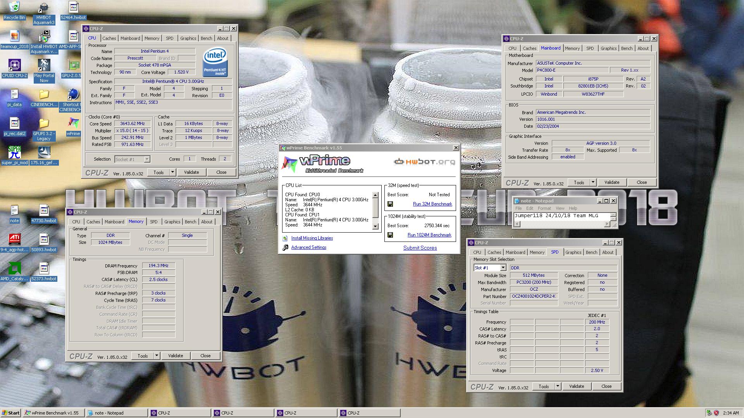Launch wPrime desktop shortcut
Screen dimensions: 744x418
coord(73,127)
